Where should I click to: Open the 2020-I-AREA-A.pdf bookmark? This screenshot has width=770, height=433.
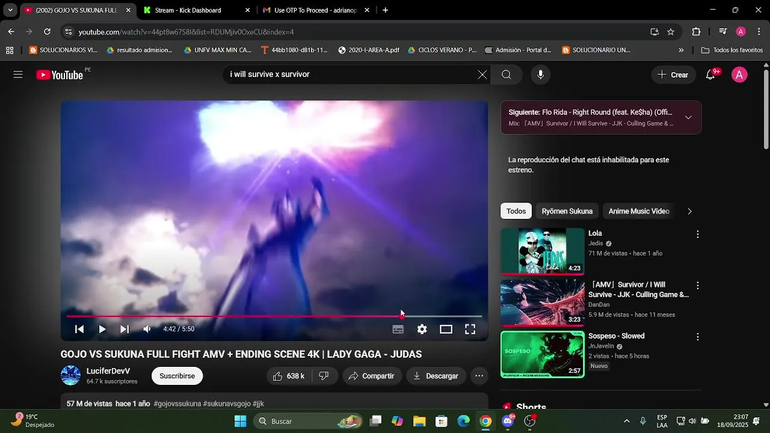369,50
